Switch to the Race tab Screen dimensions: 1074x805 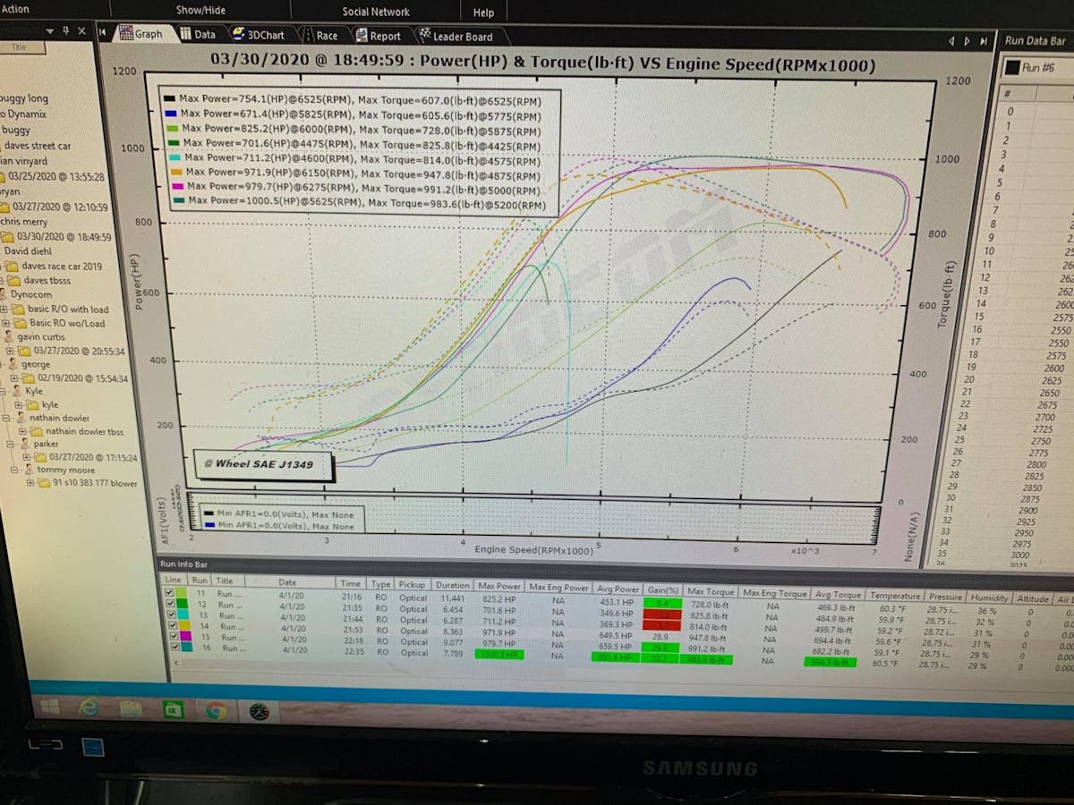(x=320, y=36)
